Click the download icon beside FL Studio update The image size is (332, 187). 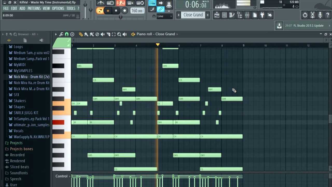(279, 26)
